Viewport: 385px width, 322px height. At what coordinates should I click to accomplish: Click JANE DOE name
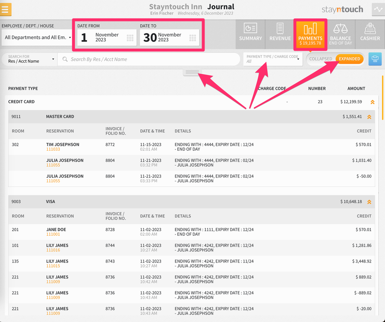point(56,229)
